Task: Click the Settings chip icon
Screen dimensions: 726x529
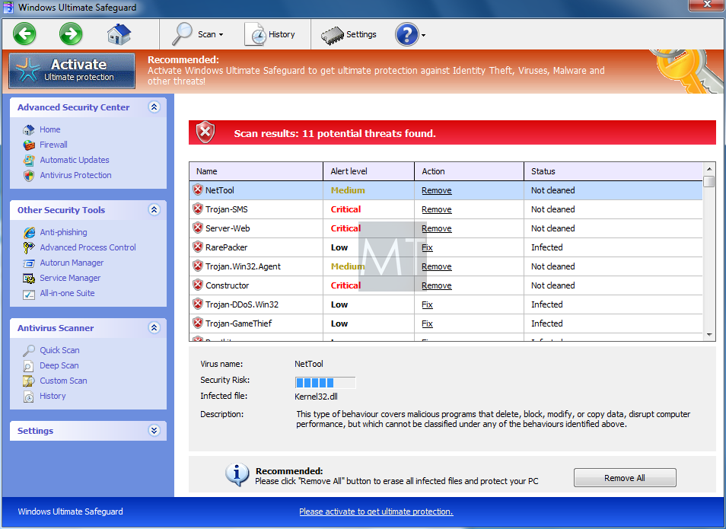Action: tap(333, 35)
